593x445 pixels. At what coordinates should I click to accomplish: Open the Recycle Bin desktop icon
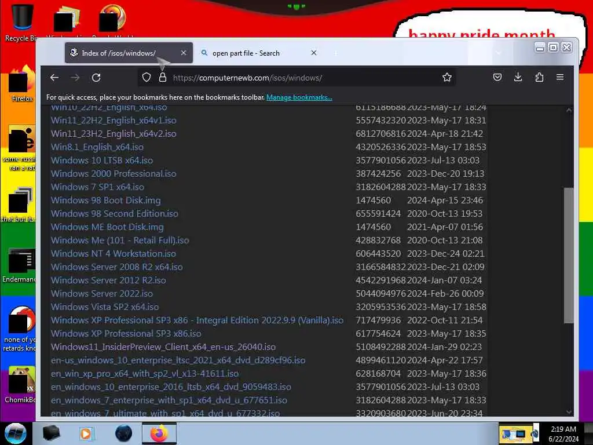[21, 21]
